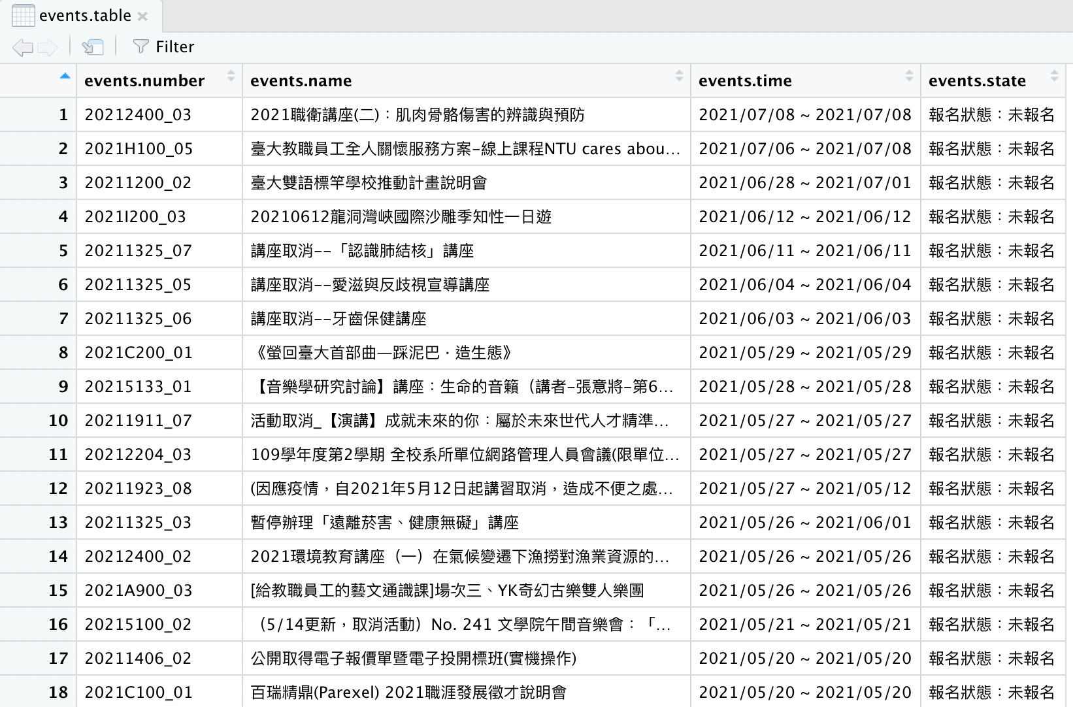Image resolution: width=1073 pixels, height=707 pixels.
Task: Select the events.table tab
Action: tap(85, 16)
